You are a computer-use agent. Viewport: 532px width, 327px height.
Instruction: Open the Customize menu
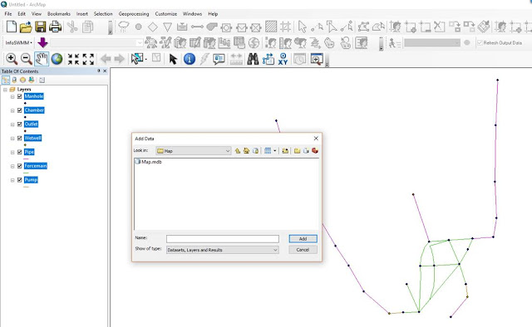coord(166,14)
